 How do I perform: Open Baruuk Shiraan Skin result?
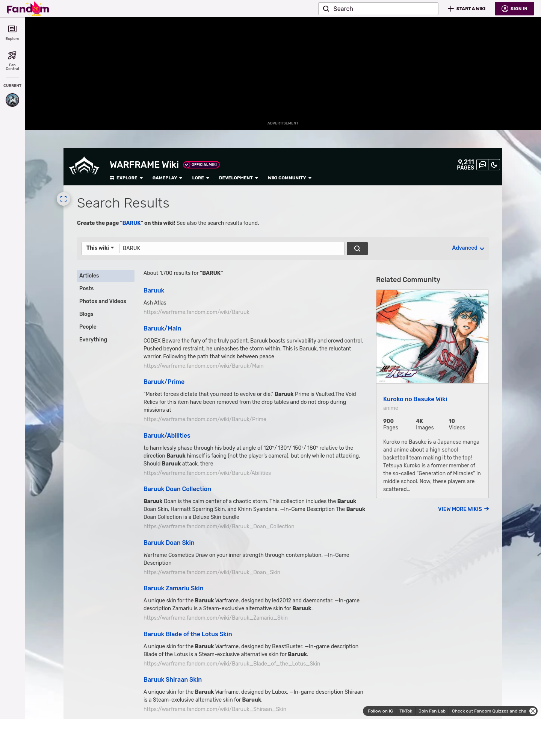coord(172,679)
